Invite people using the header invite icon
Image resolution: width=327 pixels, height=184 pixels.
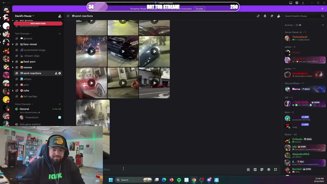(60, 16)
